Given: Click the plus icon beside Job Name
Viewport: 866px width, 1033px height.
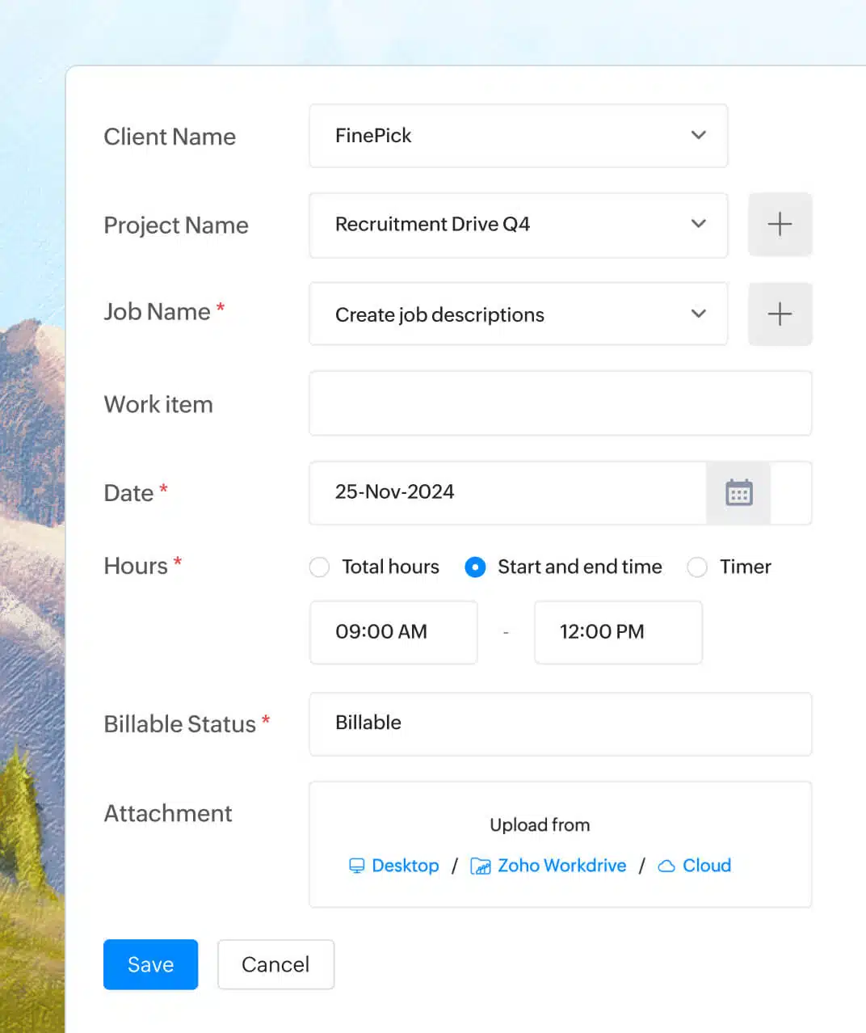Looking at the screenshot, I should click(x=780, y=314).
